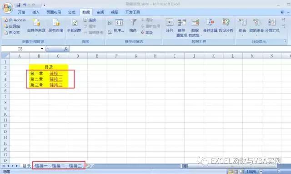Click the horizontal scrollbar left arrow
The image size is (291, 174).
(x=185, y=166)
